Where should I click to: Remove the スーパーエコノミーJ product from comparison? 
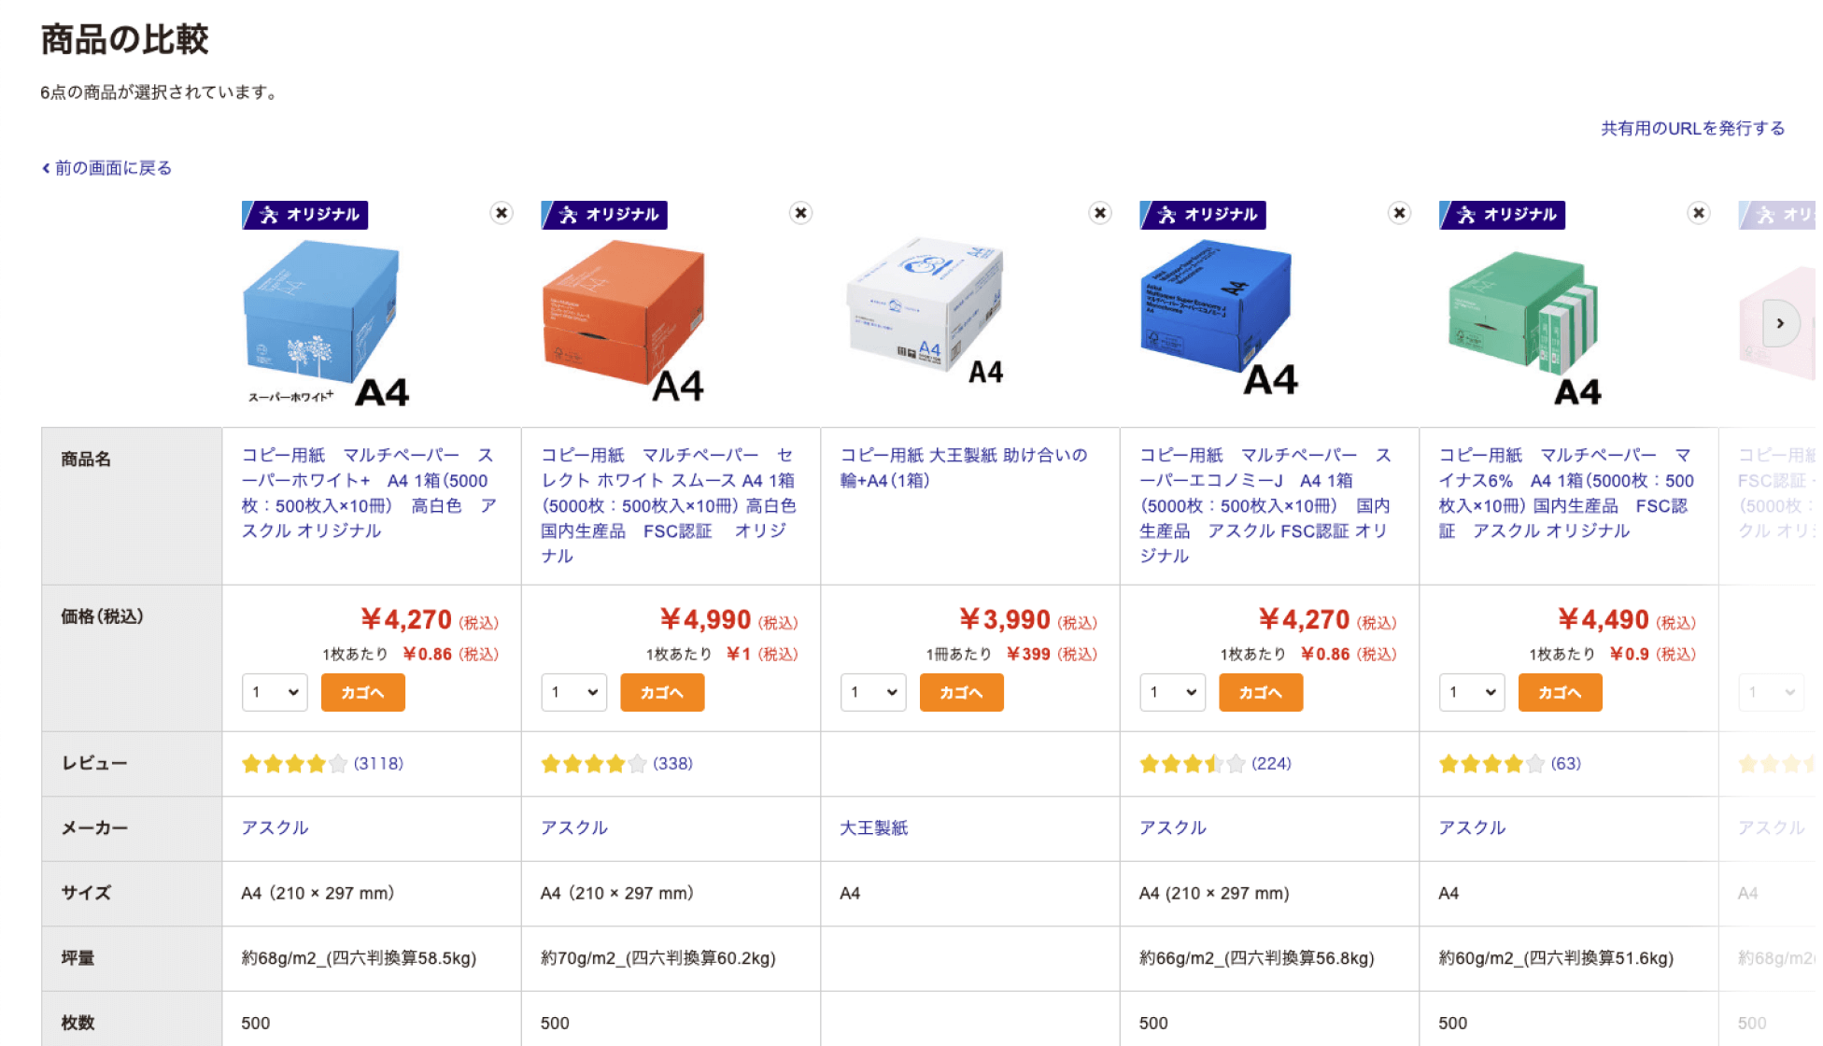tap(1399, 214)
